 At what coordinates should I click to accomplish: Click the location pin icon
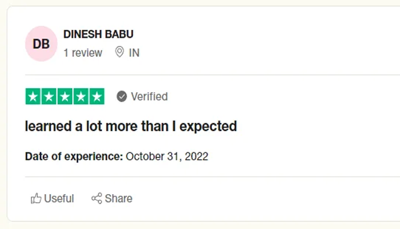pos(119,53)
